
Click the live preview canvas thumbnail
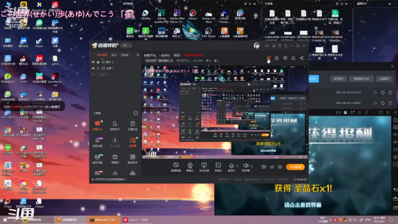coord(225,112)
